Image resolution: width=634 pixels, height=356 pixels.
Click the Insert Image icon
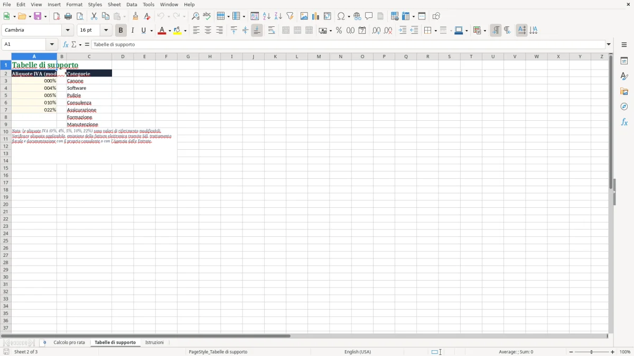(x=304, y=16)
